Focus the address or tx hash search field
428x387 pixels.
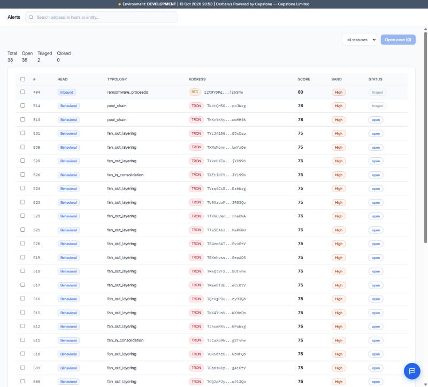101,17
